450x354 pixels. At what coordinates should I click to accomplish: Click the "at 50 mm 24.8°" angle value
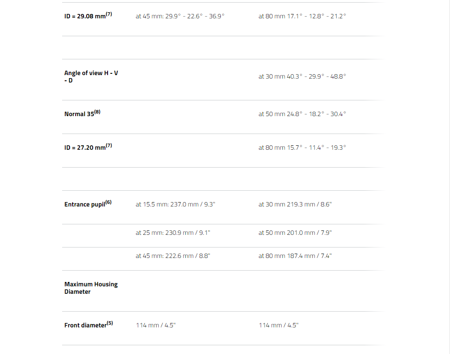[302, 114]
